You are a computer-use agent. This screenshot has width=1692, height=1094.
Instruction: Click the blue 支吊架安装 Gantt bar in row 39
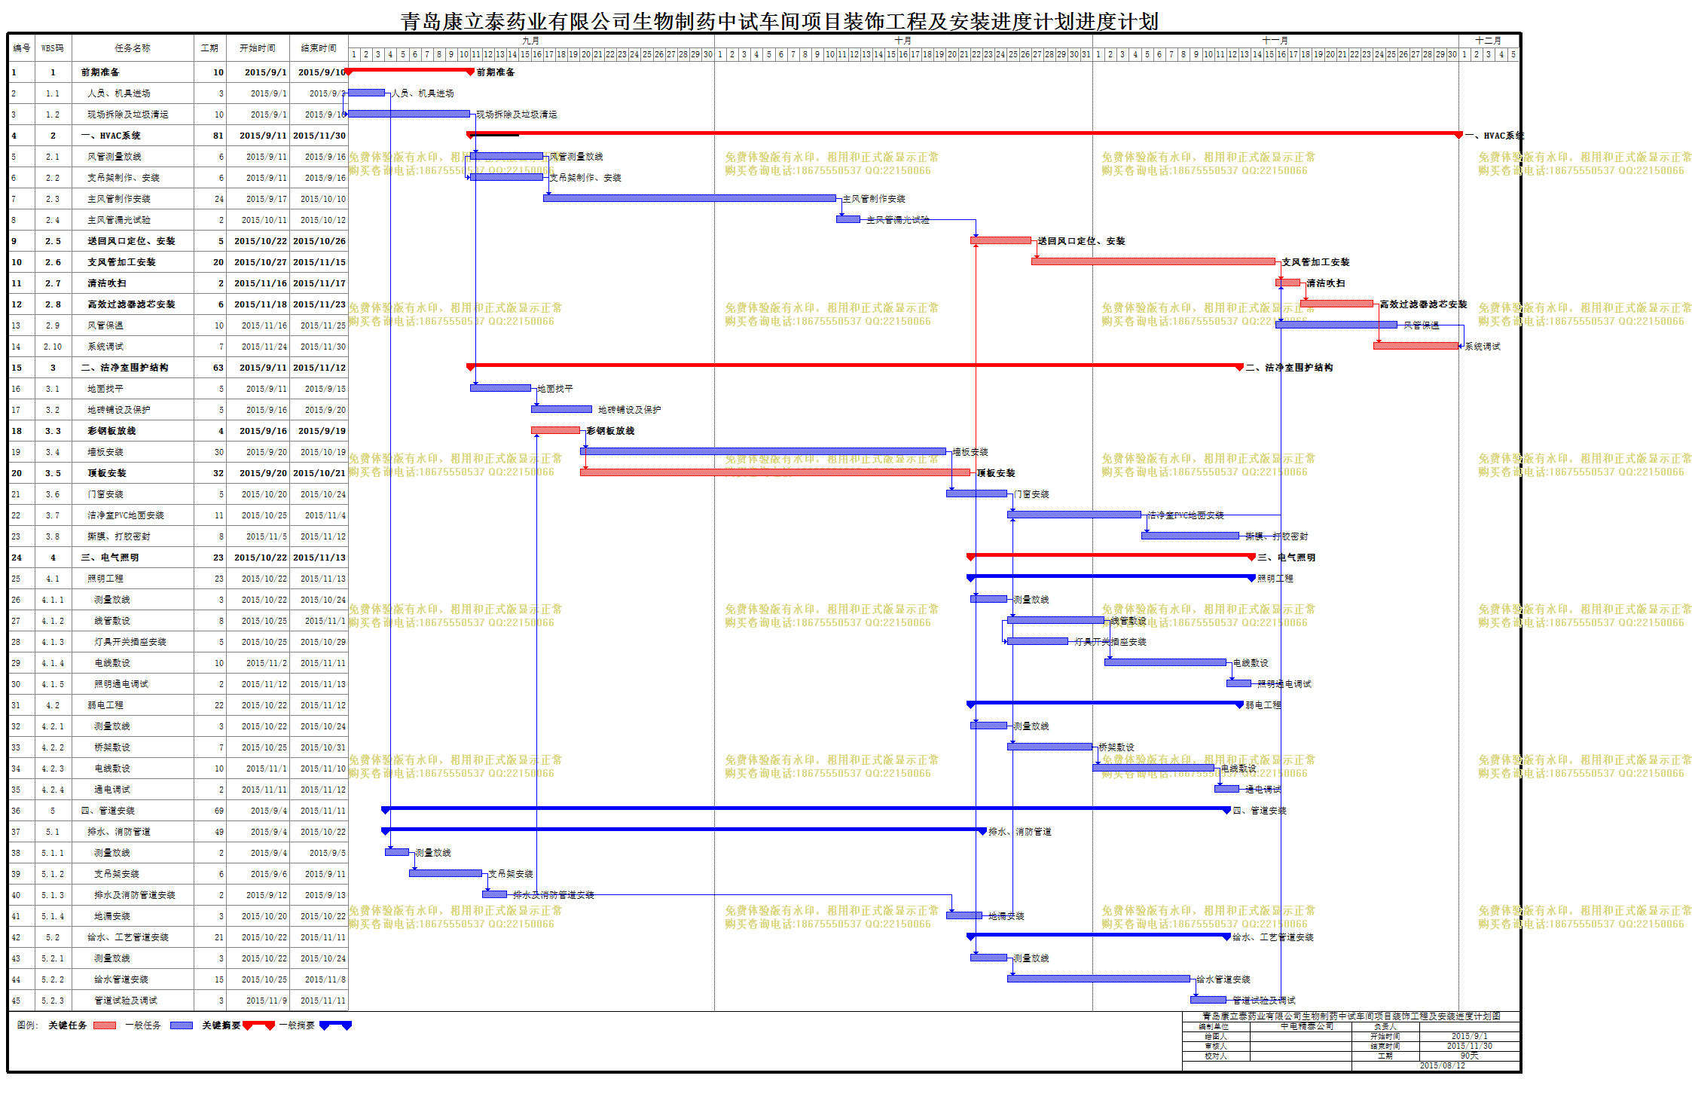(x=445, y=873)
